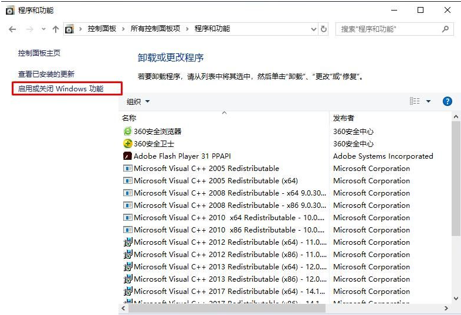Expand the view options dropdown arrow
This screenshot has height=315, width=461.
[x=428, y=101]
